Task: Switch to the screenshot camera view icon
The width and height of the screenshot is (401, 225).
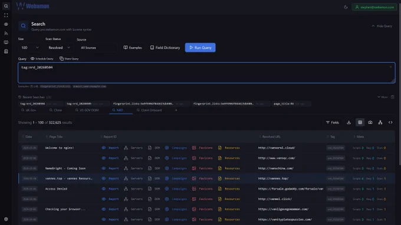Action: click(x=370, y=123)
